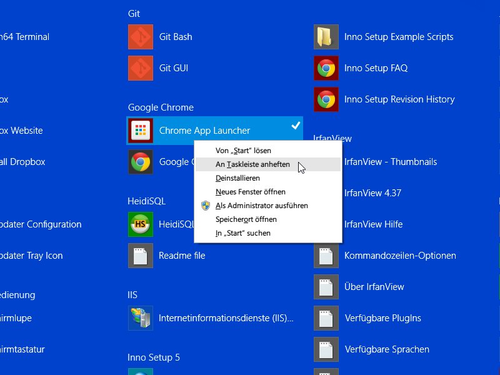The width and height of the screenshot is (500, 375).
Task: Open the Verfügbare PlugIns document icon
Action: click(326, 318)
